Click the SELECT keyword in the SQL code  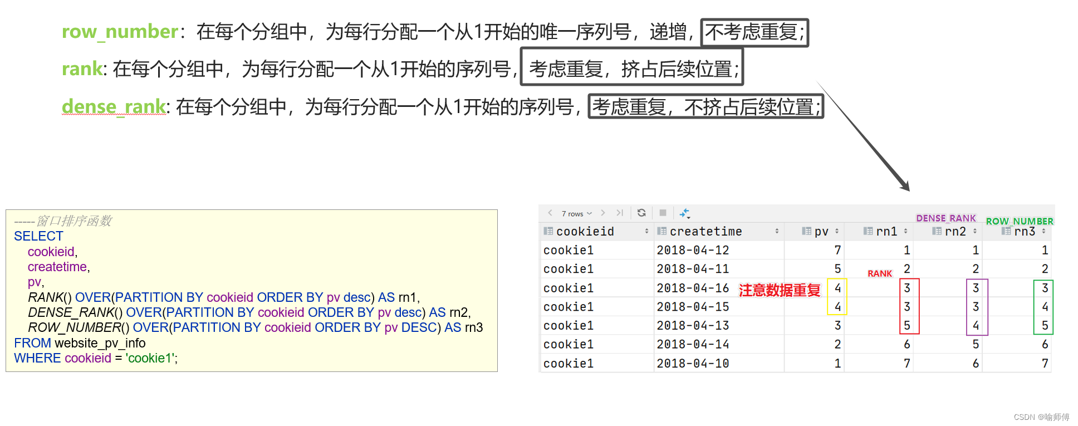coord(38,236)
